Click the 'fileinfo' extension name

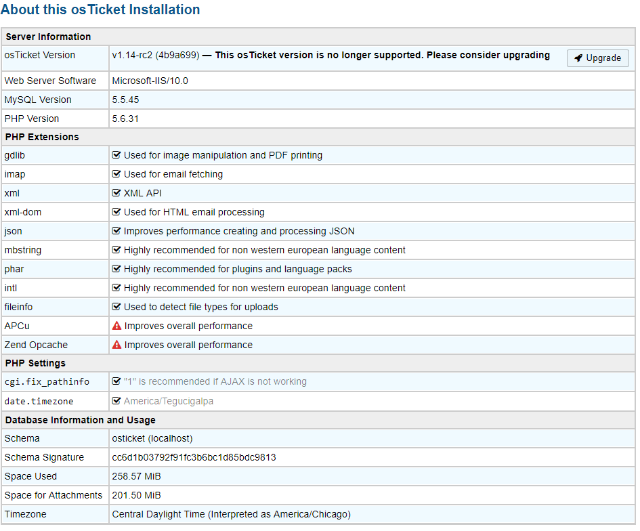(x=18, y=307)
